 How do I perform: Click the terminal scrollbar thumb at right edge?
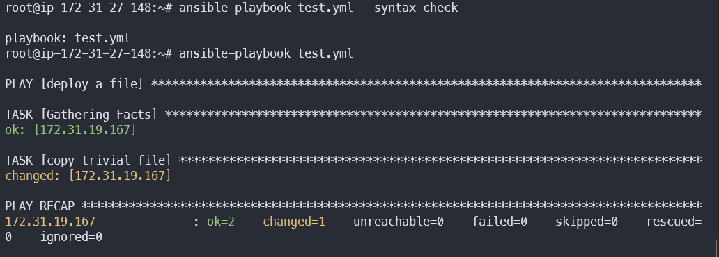tap(716, 247)
